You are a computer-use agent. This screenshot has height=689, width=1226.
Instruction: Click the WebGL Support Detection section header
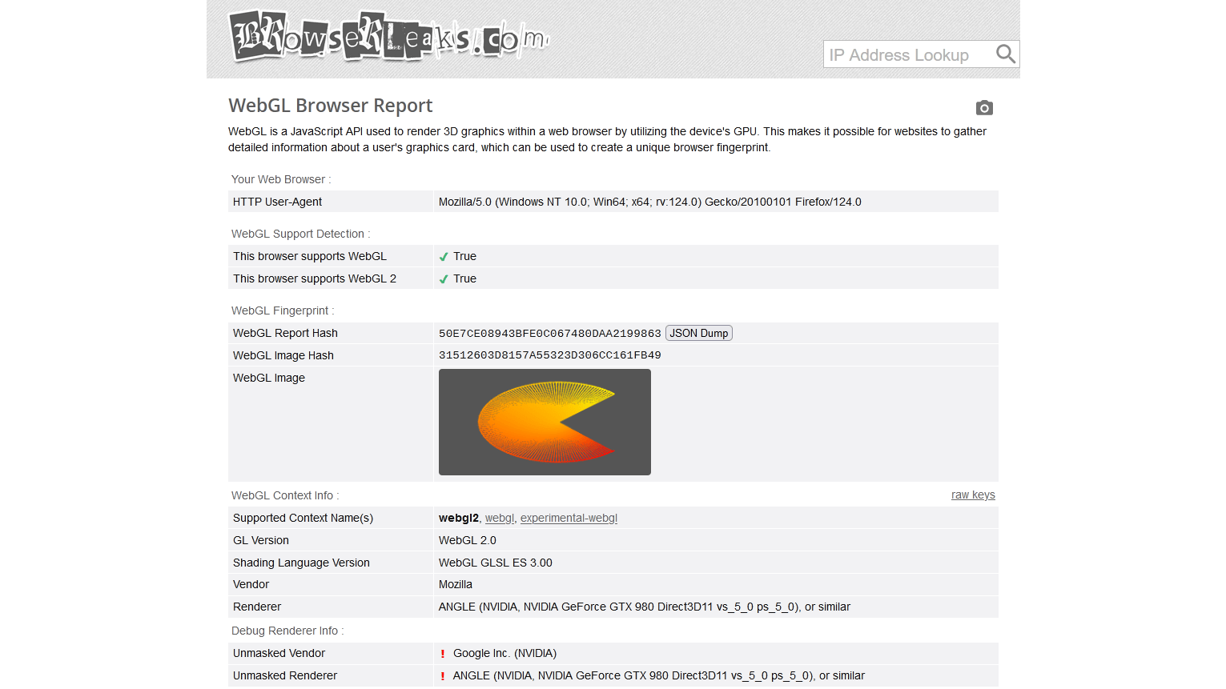(300, 234)
